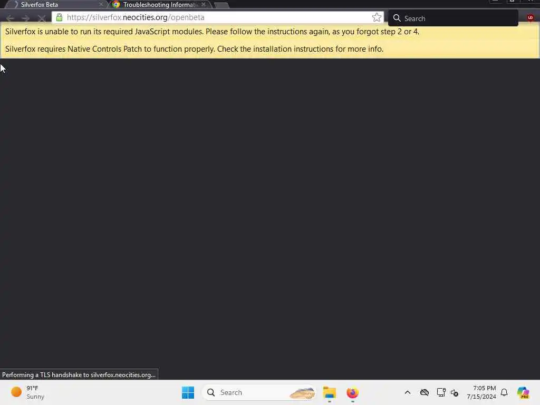This screenshot has width=540, height=405.
Task: Click the green padlock site-security icon
Action: click(59, 17)
